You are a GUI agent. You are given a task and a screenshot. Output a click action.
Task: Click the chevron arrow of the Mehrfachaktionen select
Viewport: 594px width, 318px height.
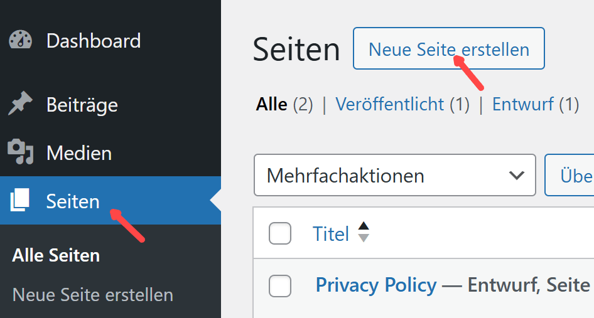pos(517,175)
